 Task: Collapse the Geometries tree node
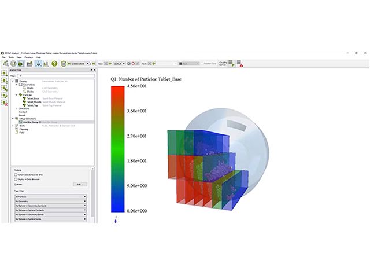17,85
